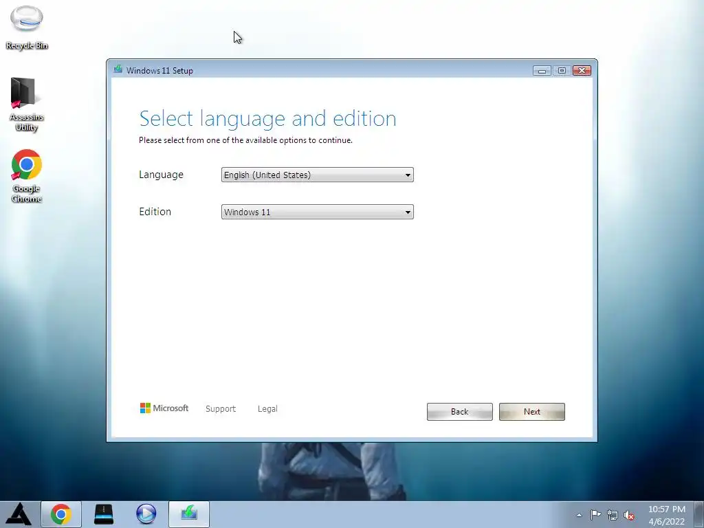Click the Next button

(531, 412)
